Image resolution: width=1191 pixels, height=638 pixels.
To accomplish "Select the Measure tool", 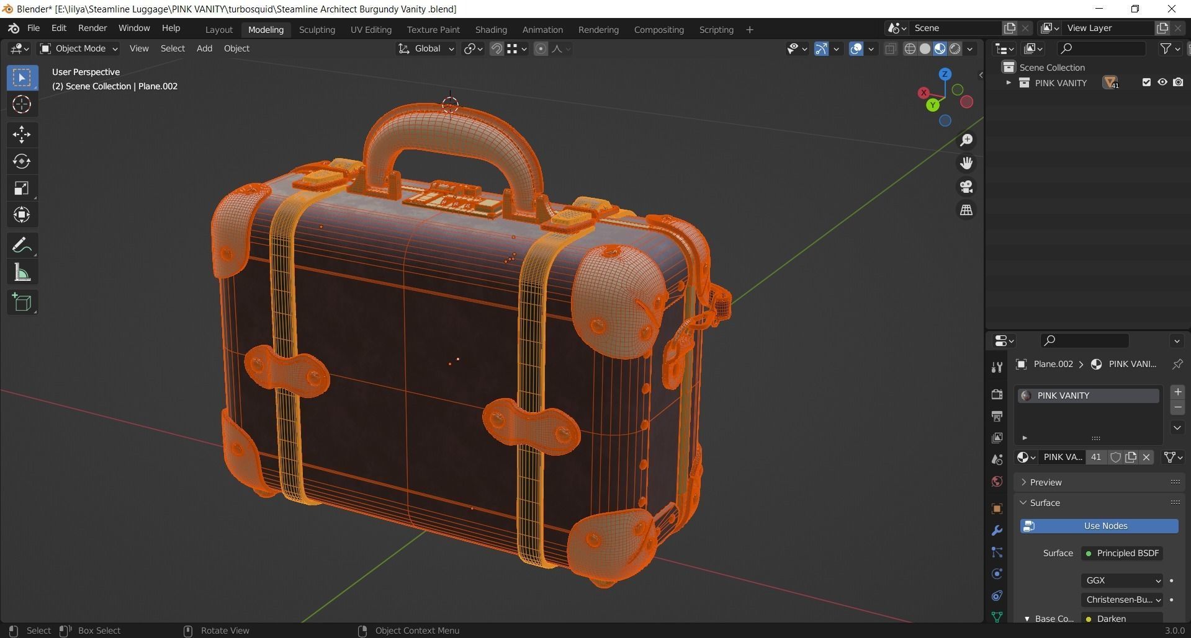I will point(22,272).
